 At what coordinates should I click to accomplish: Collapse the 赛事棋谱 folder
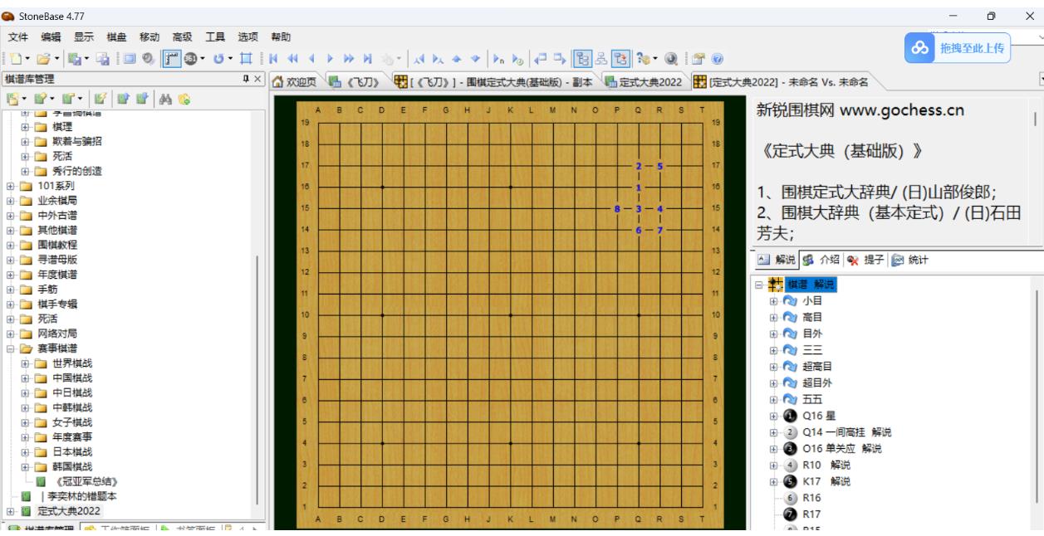coord(11,348)
